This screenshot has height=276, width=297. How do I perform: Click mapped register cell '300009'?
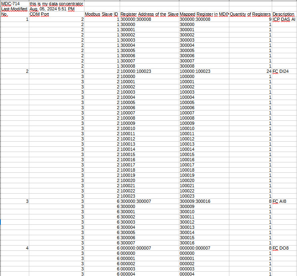(204, 206)
